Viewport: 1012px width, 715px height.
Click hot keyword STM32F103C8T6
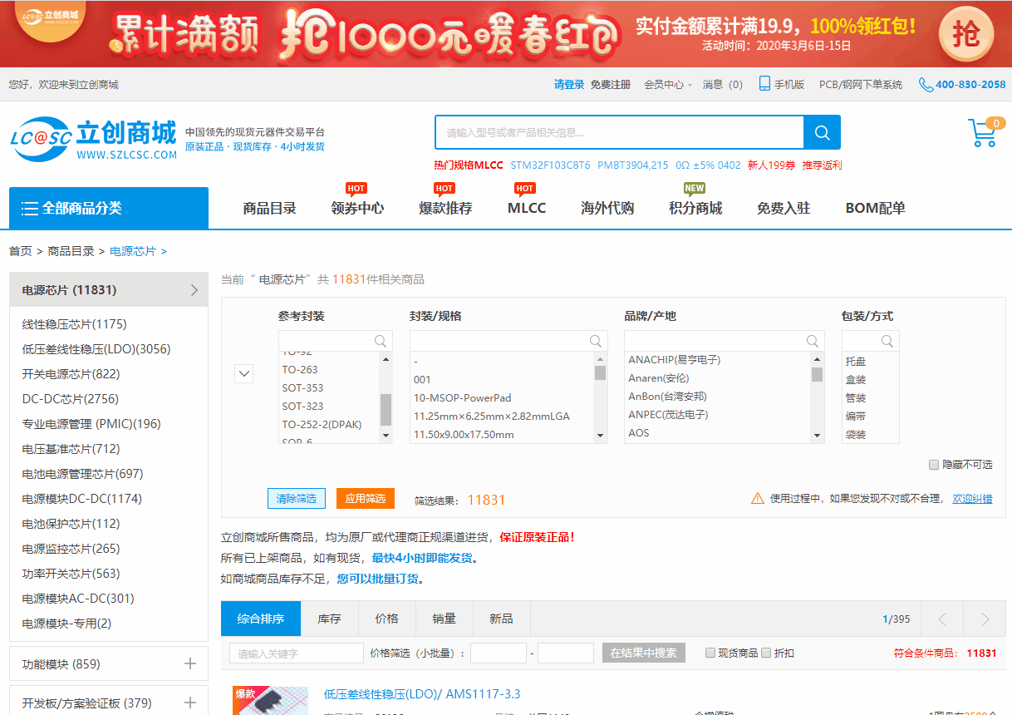coord(550,165)
